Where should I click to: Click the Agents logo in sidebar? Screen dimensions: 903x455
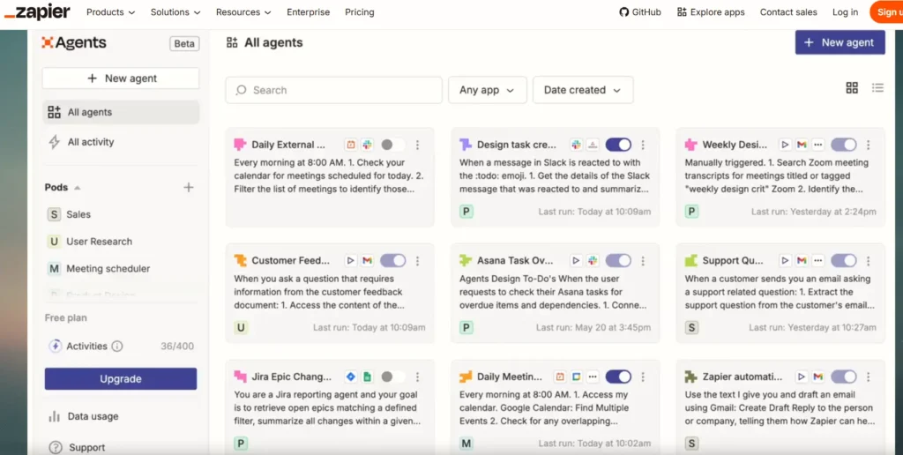[74, 42]
